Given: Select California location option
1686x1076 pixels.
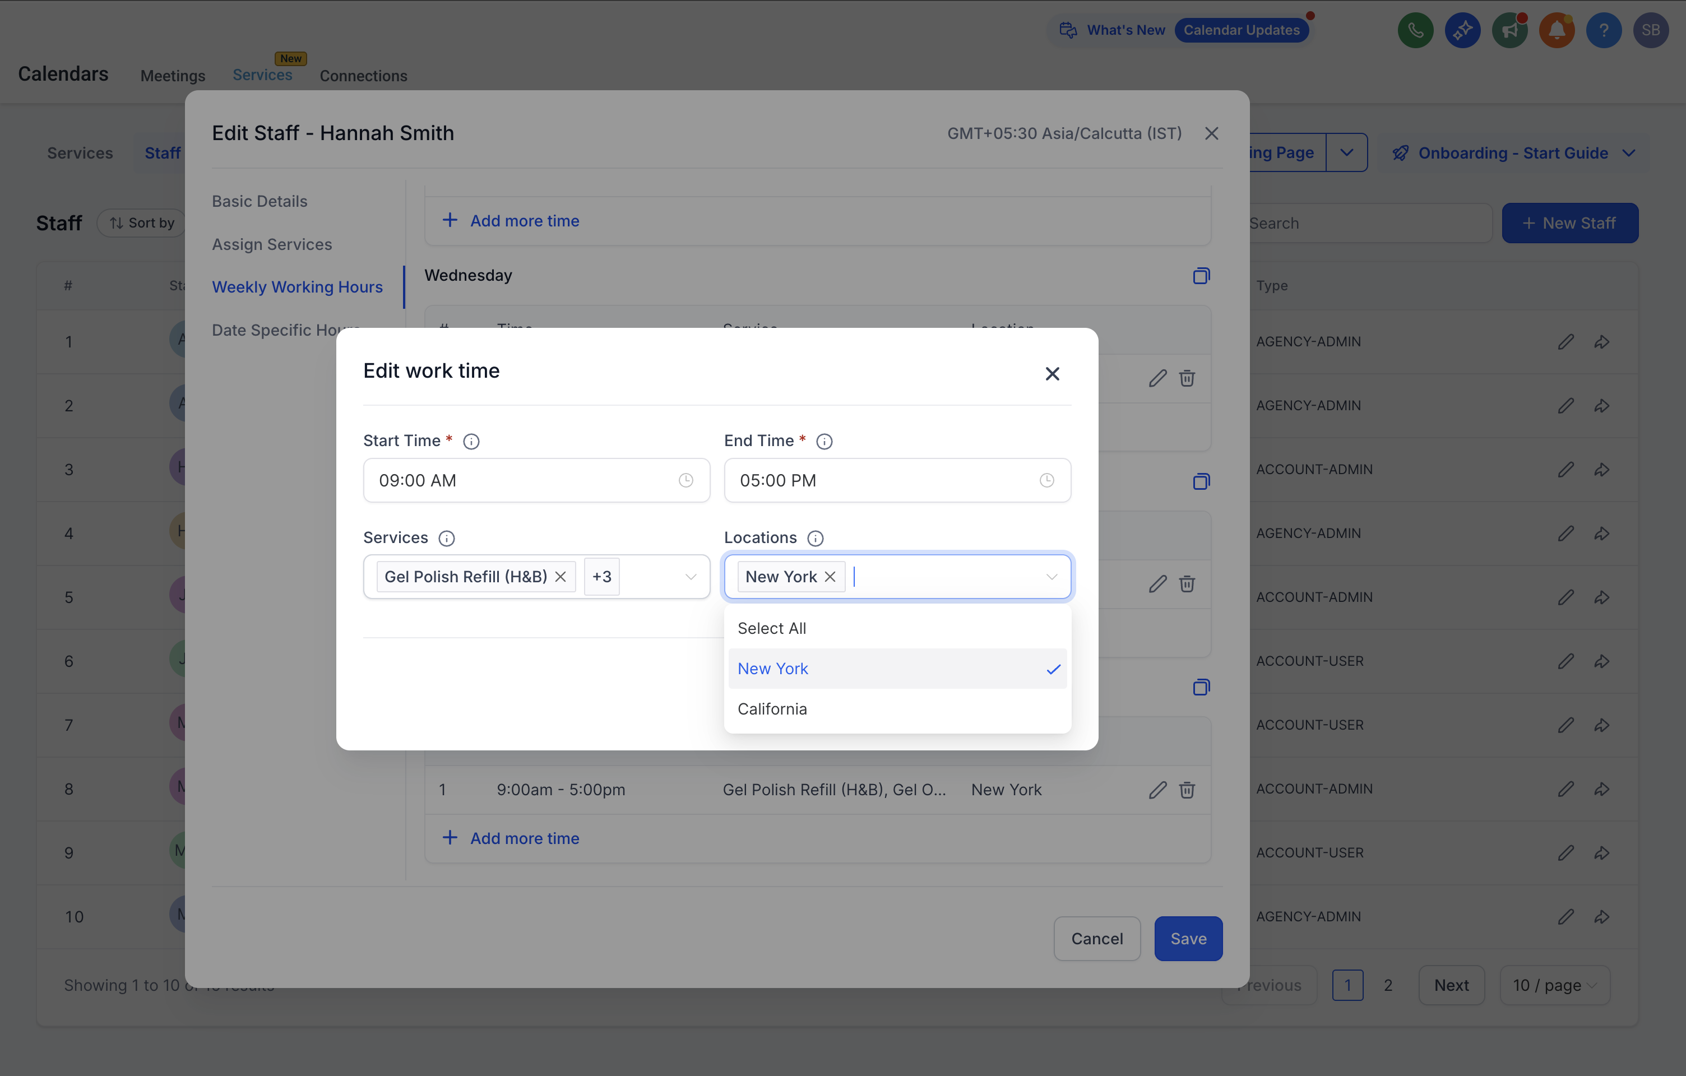Looking at the screenshot, I should tap(772, 709).
